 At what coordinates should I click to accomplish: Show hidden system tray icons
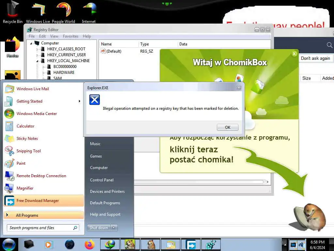285,244
